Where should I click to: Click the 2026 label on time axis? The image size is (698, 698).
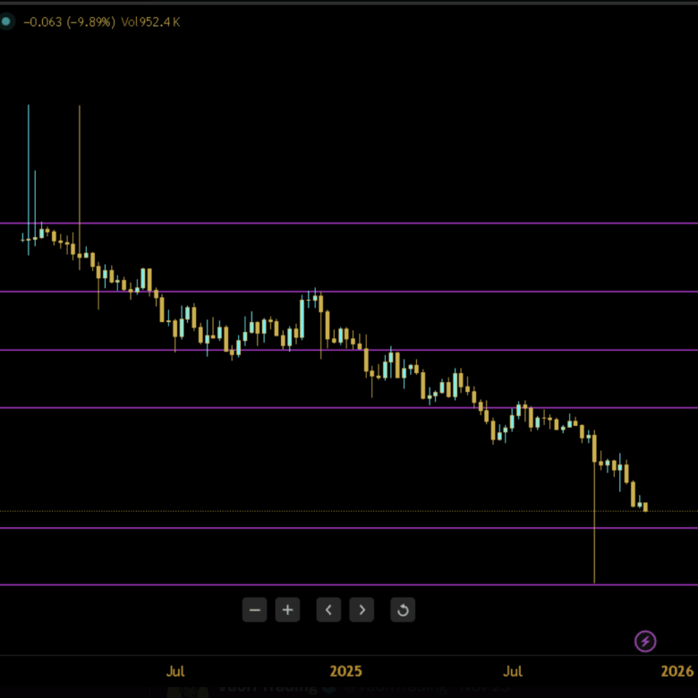(677, 671)
